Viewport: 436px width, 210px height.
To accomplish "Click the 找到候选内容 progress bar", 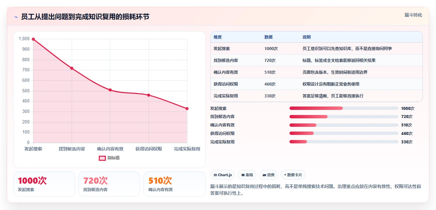I will pyautogui.click(x=344, y=117).
